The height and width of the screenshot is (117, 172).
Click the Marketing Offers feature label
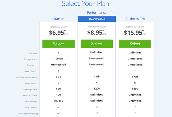(30, 89)
